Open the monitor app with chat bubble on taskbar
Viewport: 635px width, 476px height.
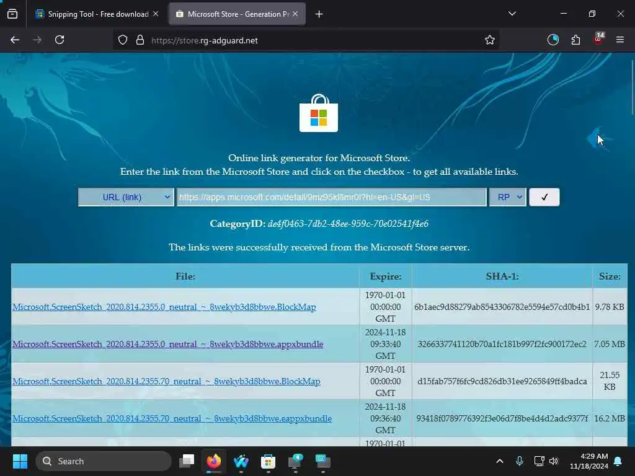click(x=295, y=461)
